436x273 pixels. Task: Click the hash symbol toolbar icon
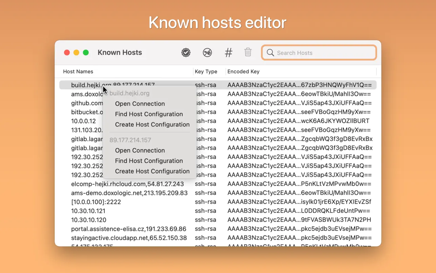229,53
